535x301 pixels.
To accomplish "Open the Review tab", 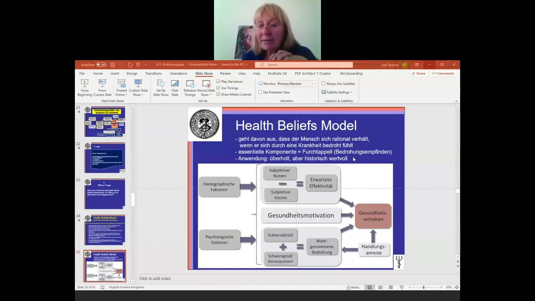I will 225,74.
